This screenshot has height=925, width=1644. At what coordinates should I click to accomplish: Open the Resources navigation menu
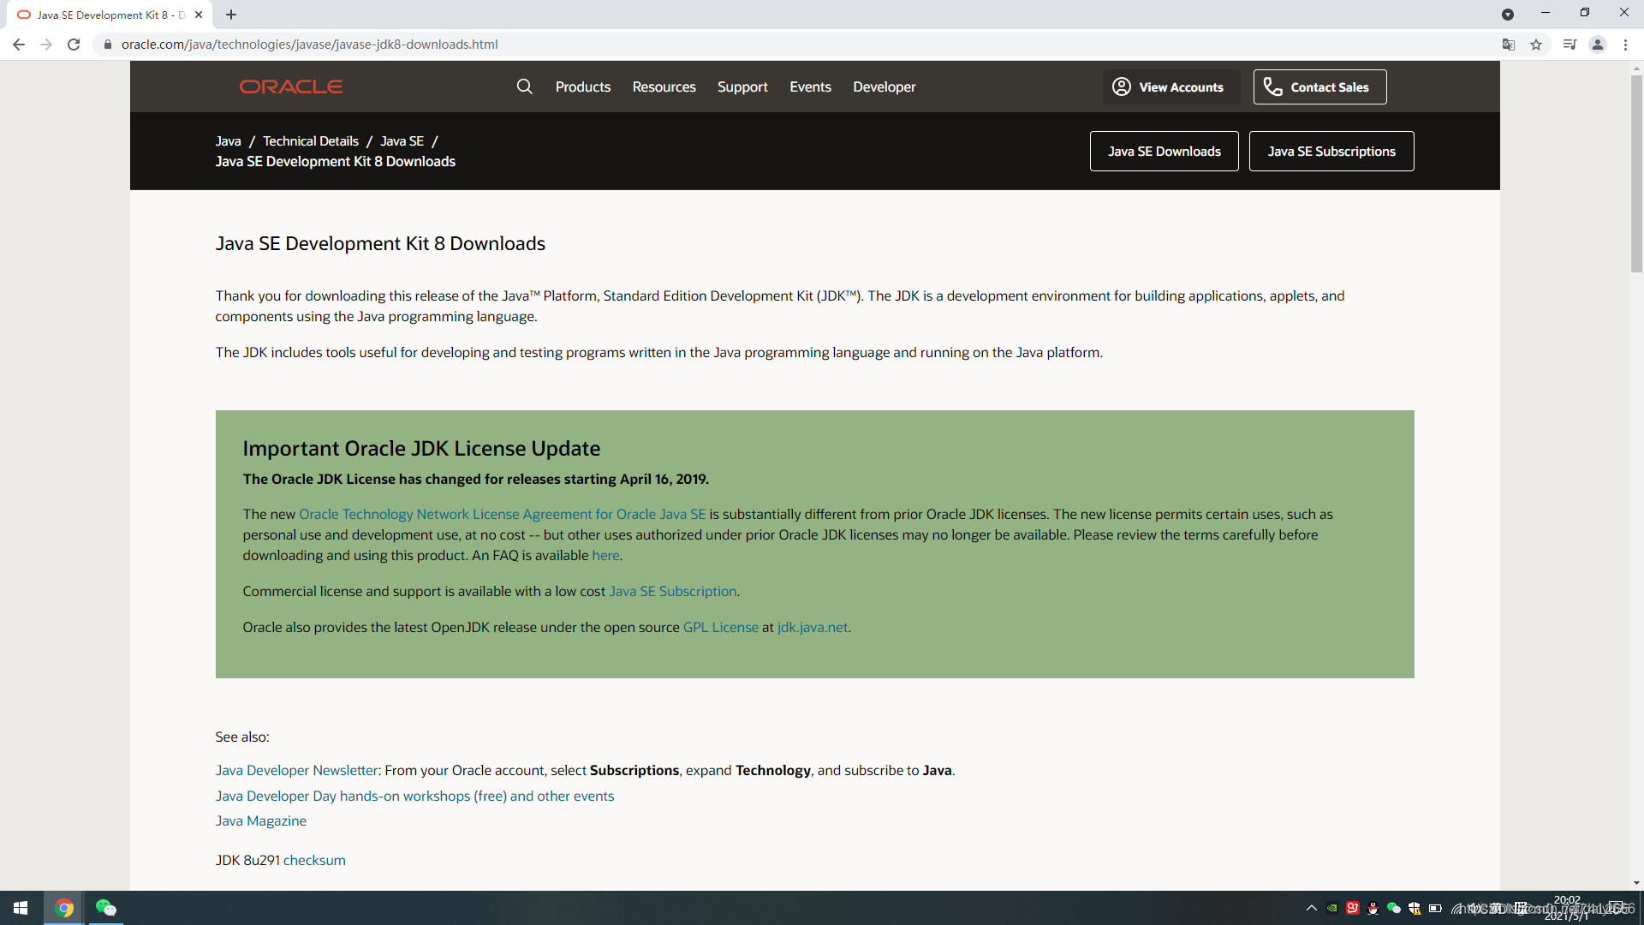[x=664, y=87]
